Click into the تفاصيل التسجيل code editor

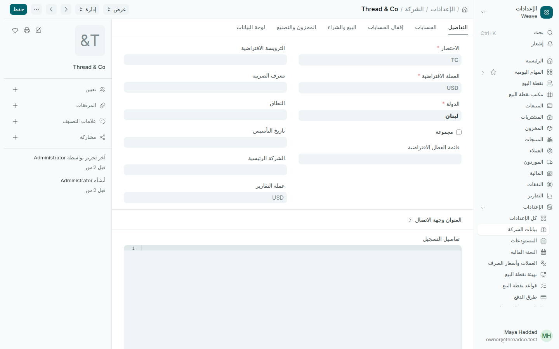click(293, 297)
